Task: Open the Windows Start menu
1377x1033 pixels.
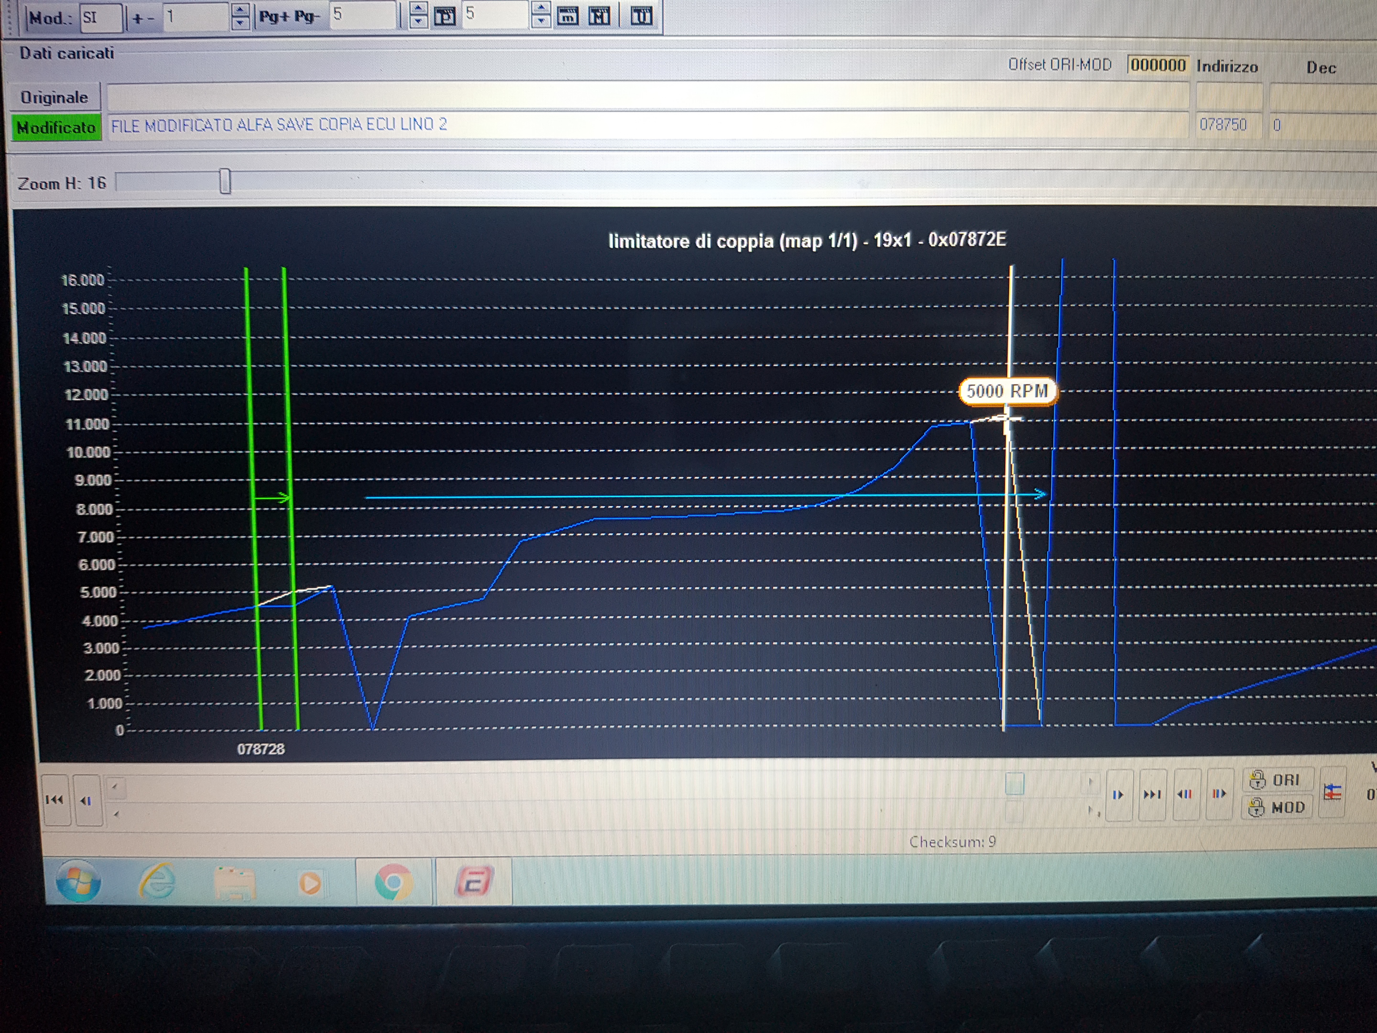Action: click(x=78, y=881)
